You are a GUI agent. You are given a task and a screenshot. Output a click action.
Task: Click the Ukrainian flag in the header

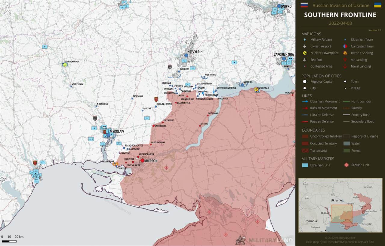click(x=377, y=5)
